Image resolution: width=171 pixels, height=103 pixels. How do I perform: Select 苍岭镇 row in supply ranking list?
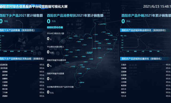click(x=146, y=79)
